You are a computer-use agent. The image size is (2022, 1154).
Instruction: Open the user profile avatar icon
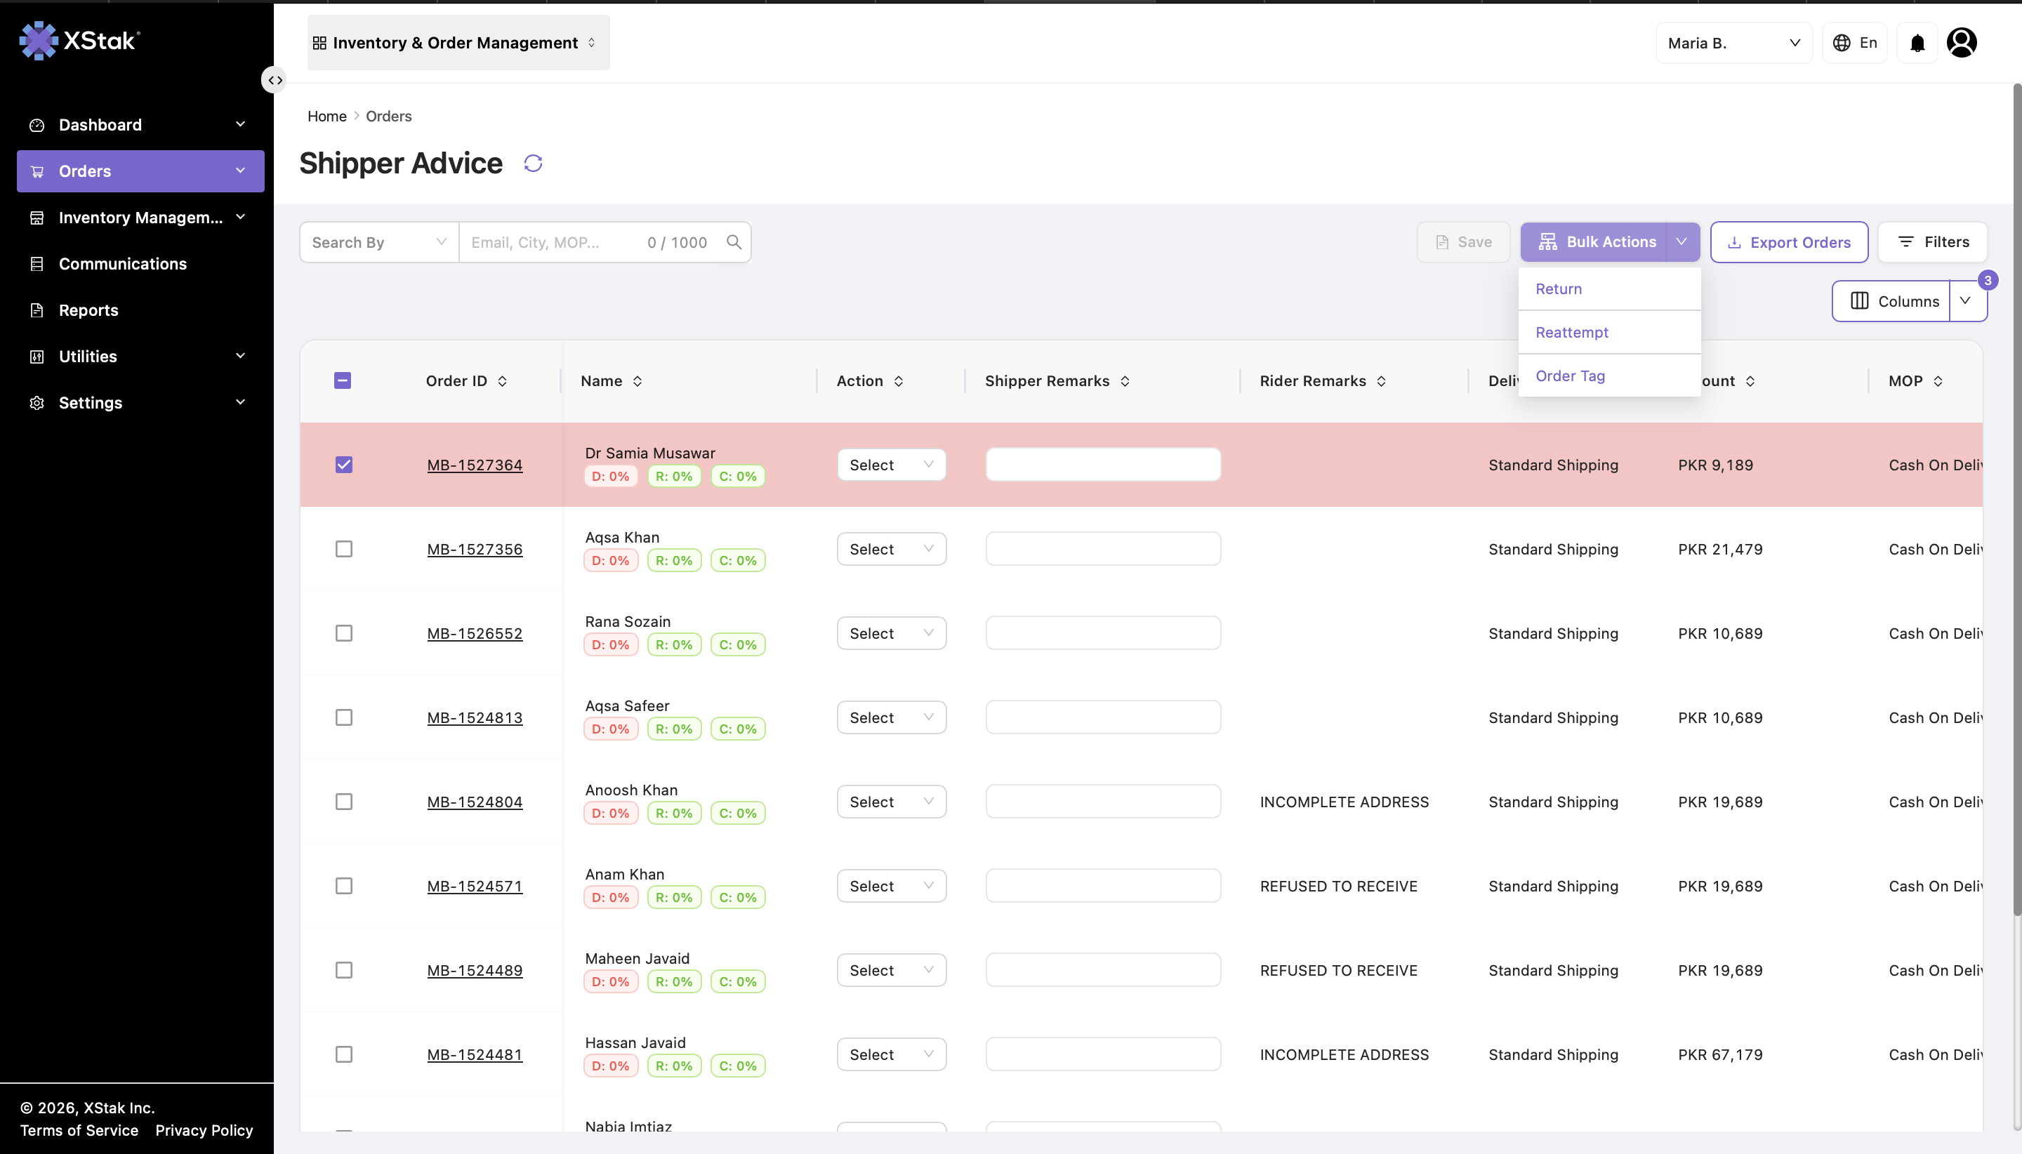pos(1961,43)
